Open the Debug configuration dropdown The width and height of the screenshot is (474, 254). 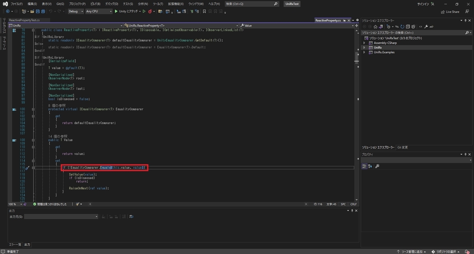click(76, 11)
